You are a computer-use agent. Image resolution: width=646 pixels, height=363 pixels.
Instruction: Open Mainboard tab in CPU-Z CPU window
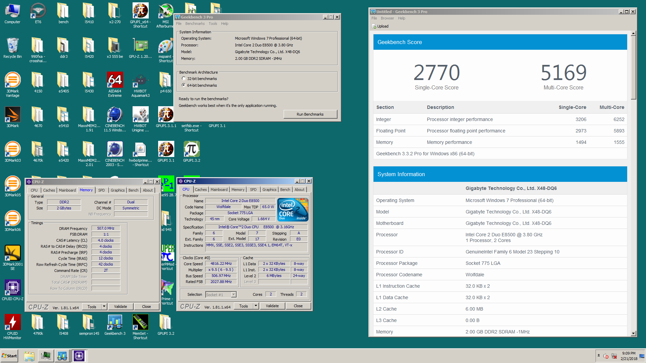[x=219, y=190]
